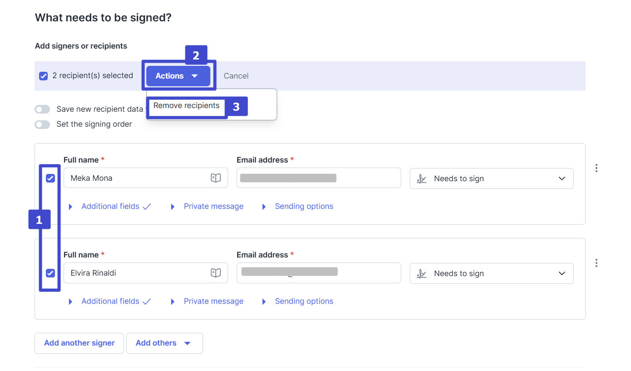Open address book icon in Meka Mona name field
Screen dimensions: 631x371
click(x=216, y=178)
